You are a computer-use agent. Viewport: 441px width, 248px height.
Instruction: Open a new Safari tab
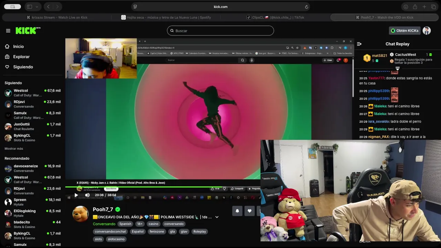pyautogui.click(x=424, y=7)
